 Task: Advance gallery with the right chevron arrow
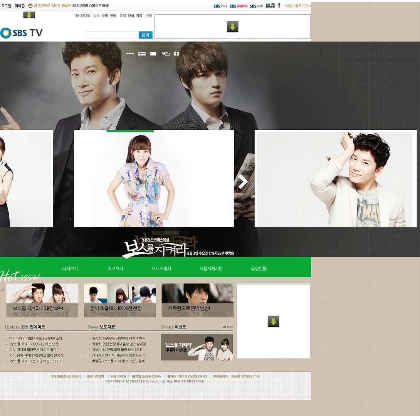tap(243, 181)
